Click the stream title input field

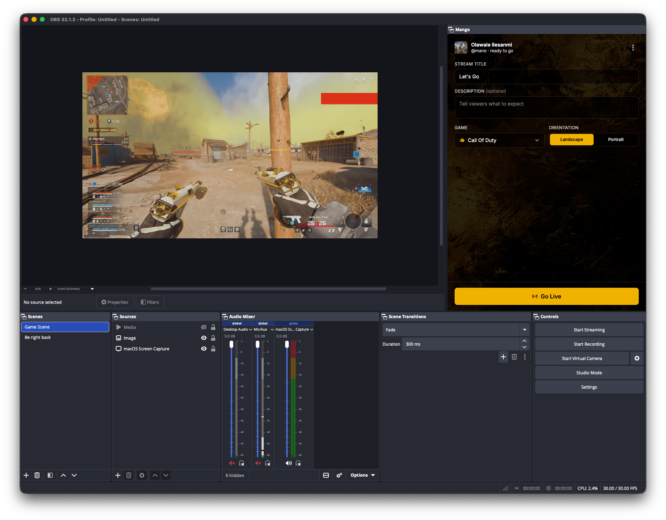point(546,77)
